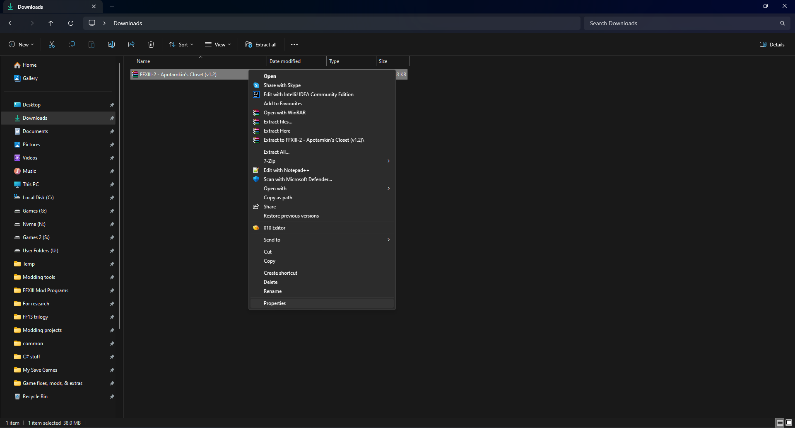795x428 pixels.
Task: Switch to large thumbnails view icon
Action: 789,423
